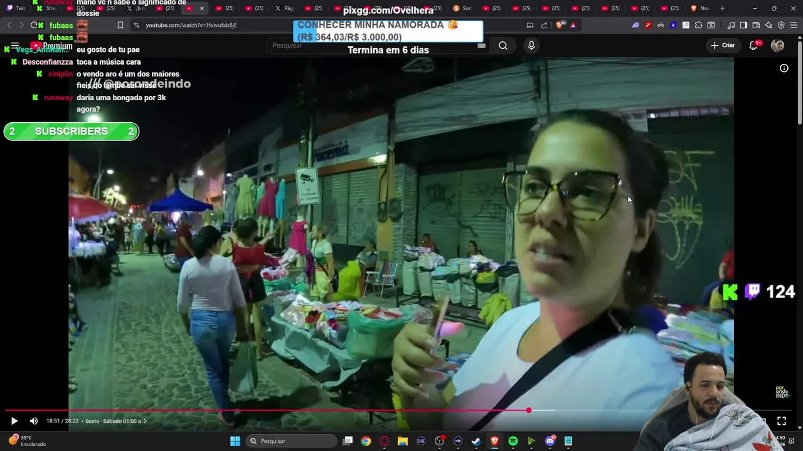803x451 pixels.
Task: Open video info card icon
Action: [784, 68]
